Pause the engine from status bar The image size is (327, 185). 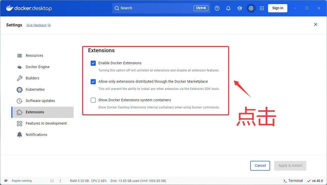(x=52, y=181)
